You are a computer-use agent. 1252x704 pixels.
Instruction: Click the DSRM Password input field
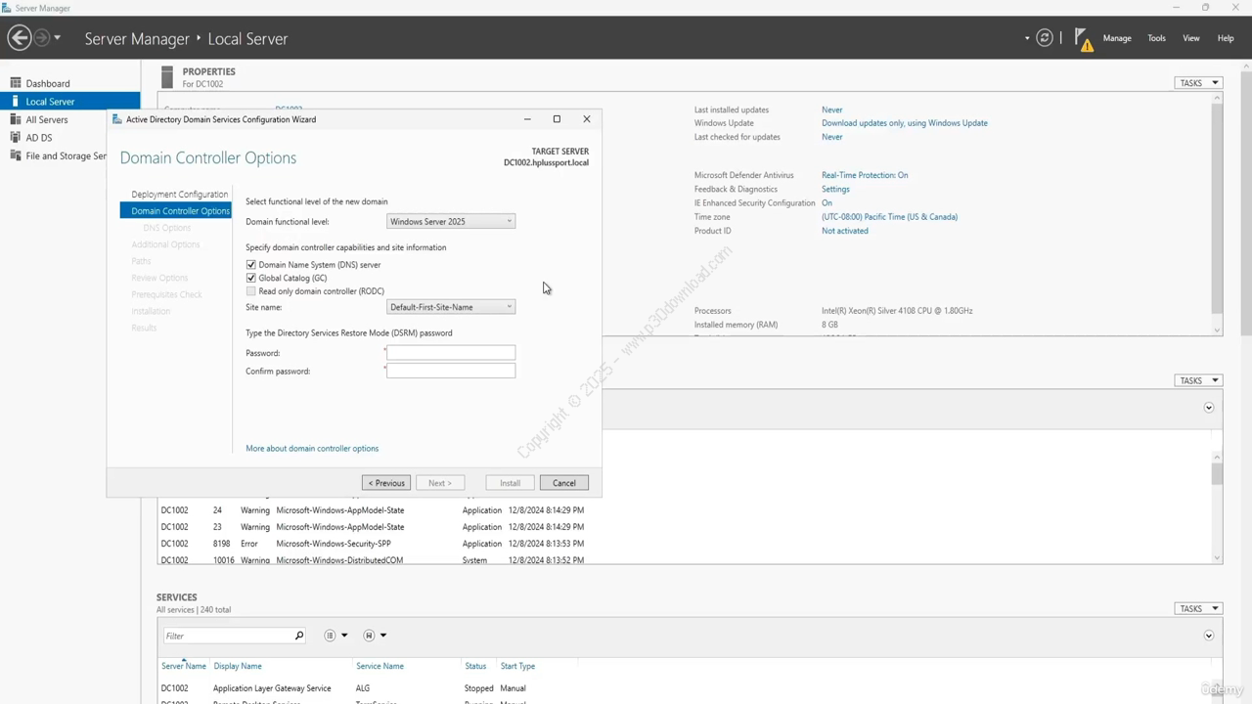click(451, 352)
